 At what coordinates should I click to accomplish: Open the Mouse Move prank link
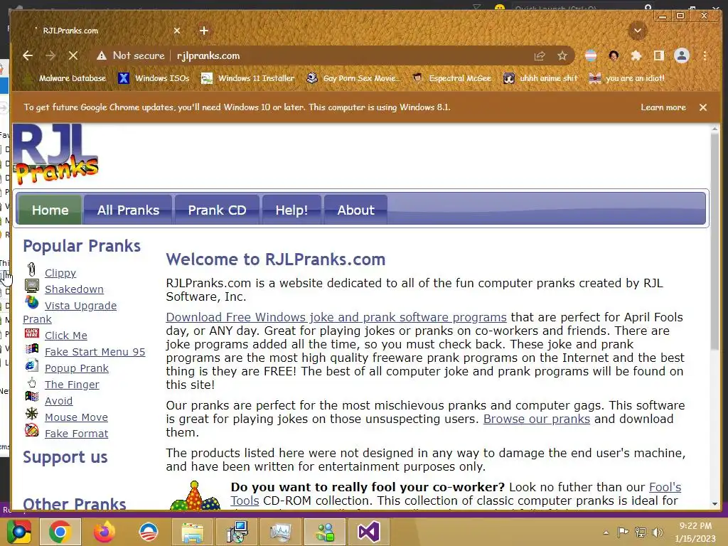click(x=76, y=417)
